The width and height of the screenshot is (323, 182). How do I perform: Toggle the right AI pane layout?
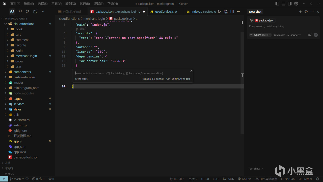coord(290,4)
